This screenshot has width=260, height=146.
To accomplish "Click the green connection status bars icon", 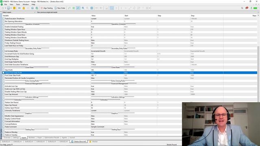I will [x=256, y=8].
